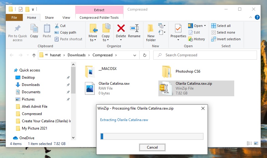
Task: Click the Paste ribbon icon
Action: coord(47,28)
